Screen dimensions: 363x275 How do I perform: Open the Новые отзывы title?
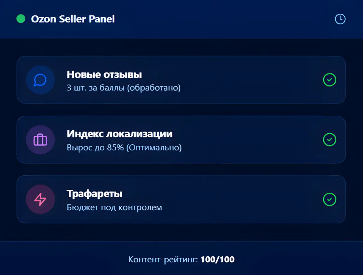[x=104, y=74]
